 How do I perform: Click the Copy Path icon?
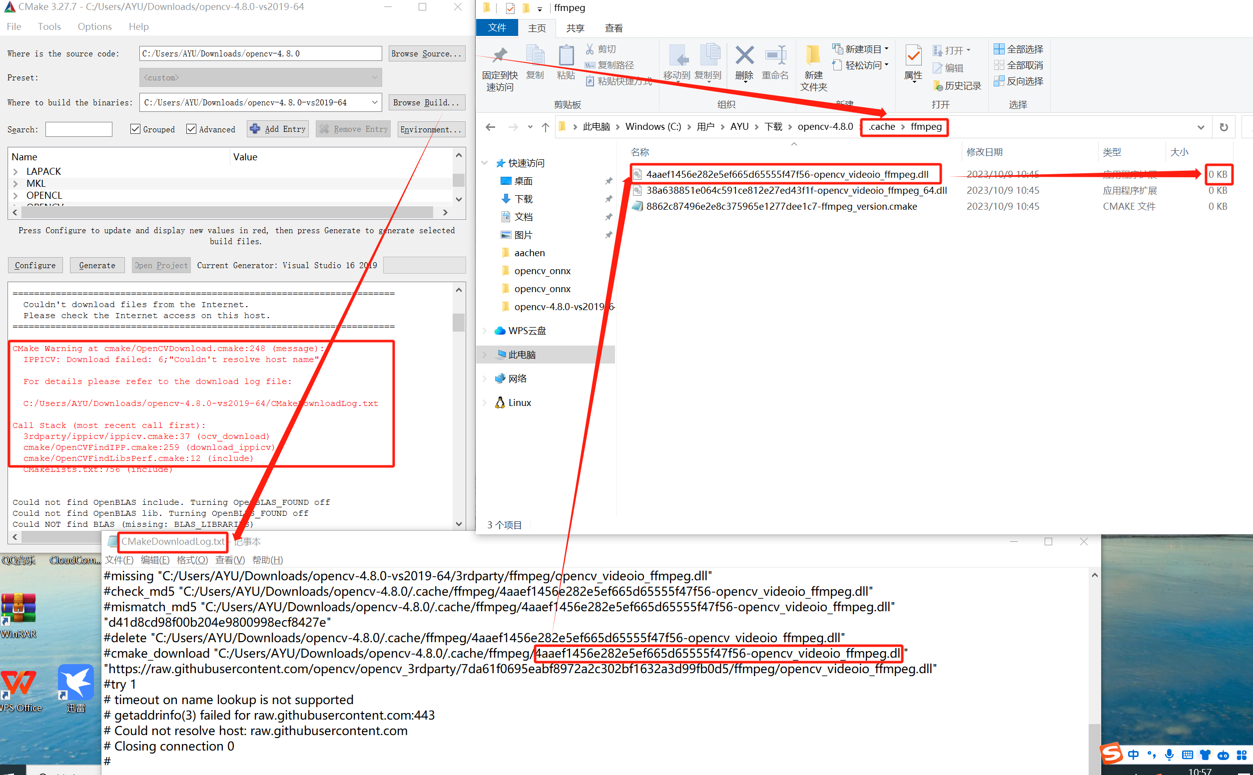pos(590,65)
